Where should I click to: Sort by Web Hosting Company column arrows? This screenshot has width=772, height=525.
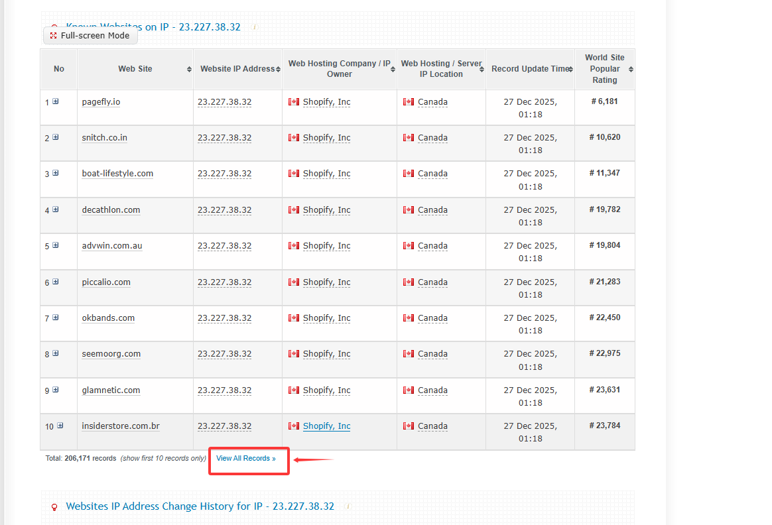(393, 69)
